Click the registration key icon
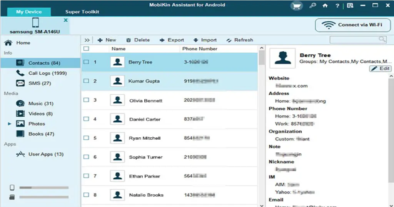Screen dimensions: 394x207 312,5
